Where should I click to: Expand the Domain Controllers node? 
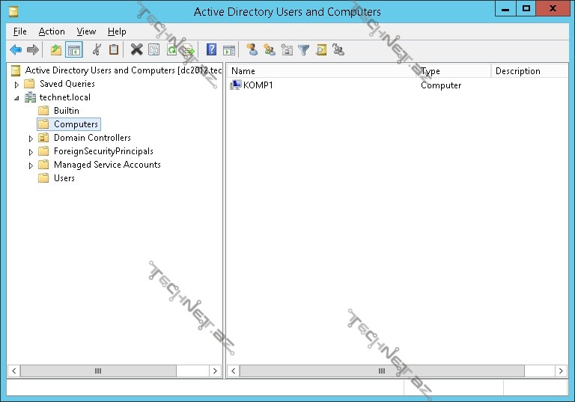click(x=31, y=138)
